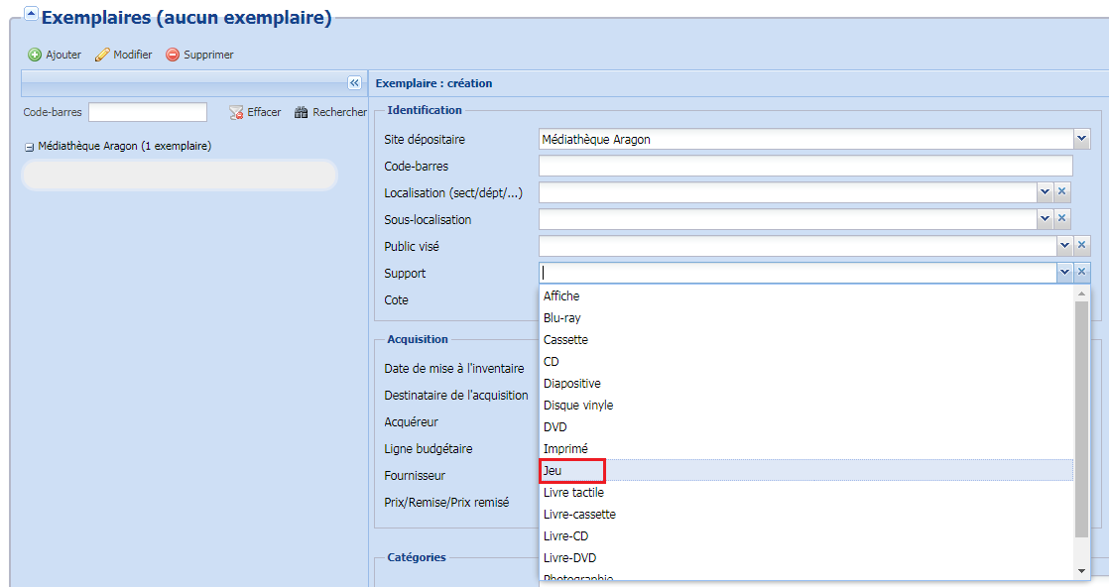Image resolution: width=1109 pixels, height=587 pixels.
Task: Collapse the Médiathèque Aragon tree node
Action: click(x=29, y=147)
